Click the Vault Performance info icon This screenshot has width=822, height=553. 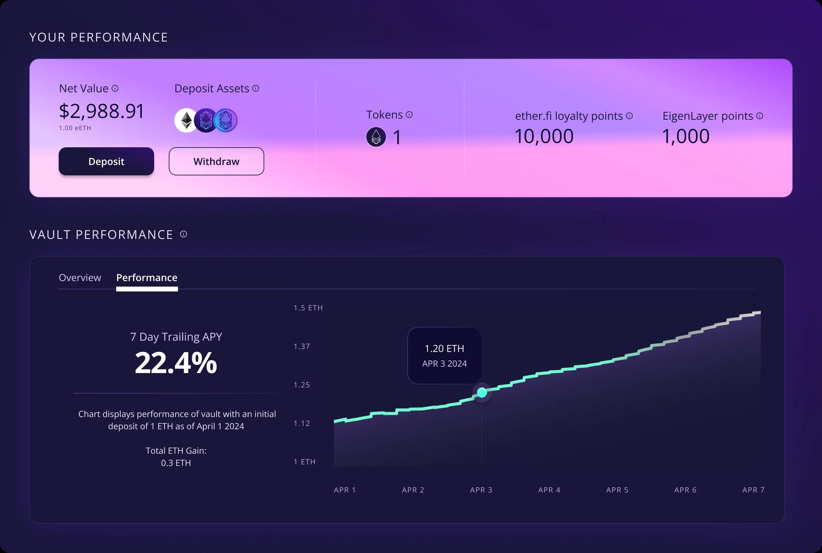183,234
